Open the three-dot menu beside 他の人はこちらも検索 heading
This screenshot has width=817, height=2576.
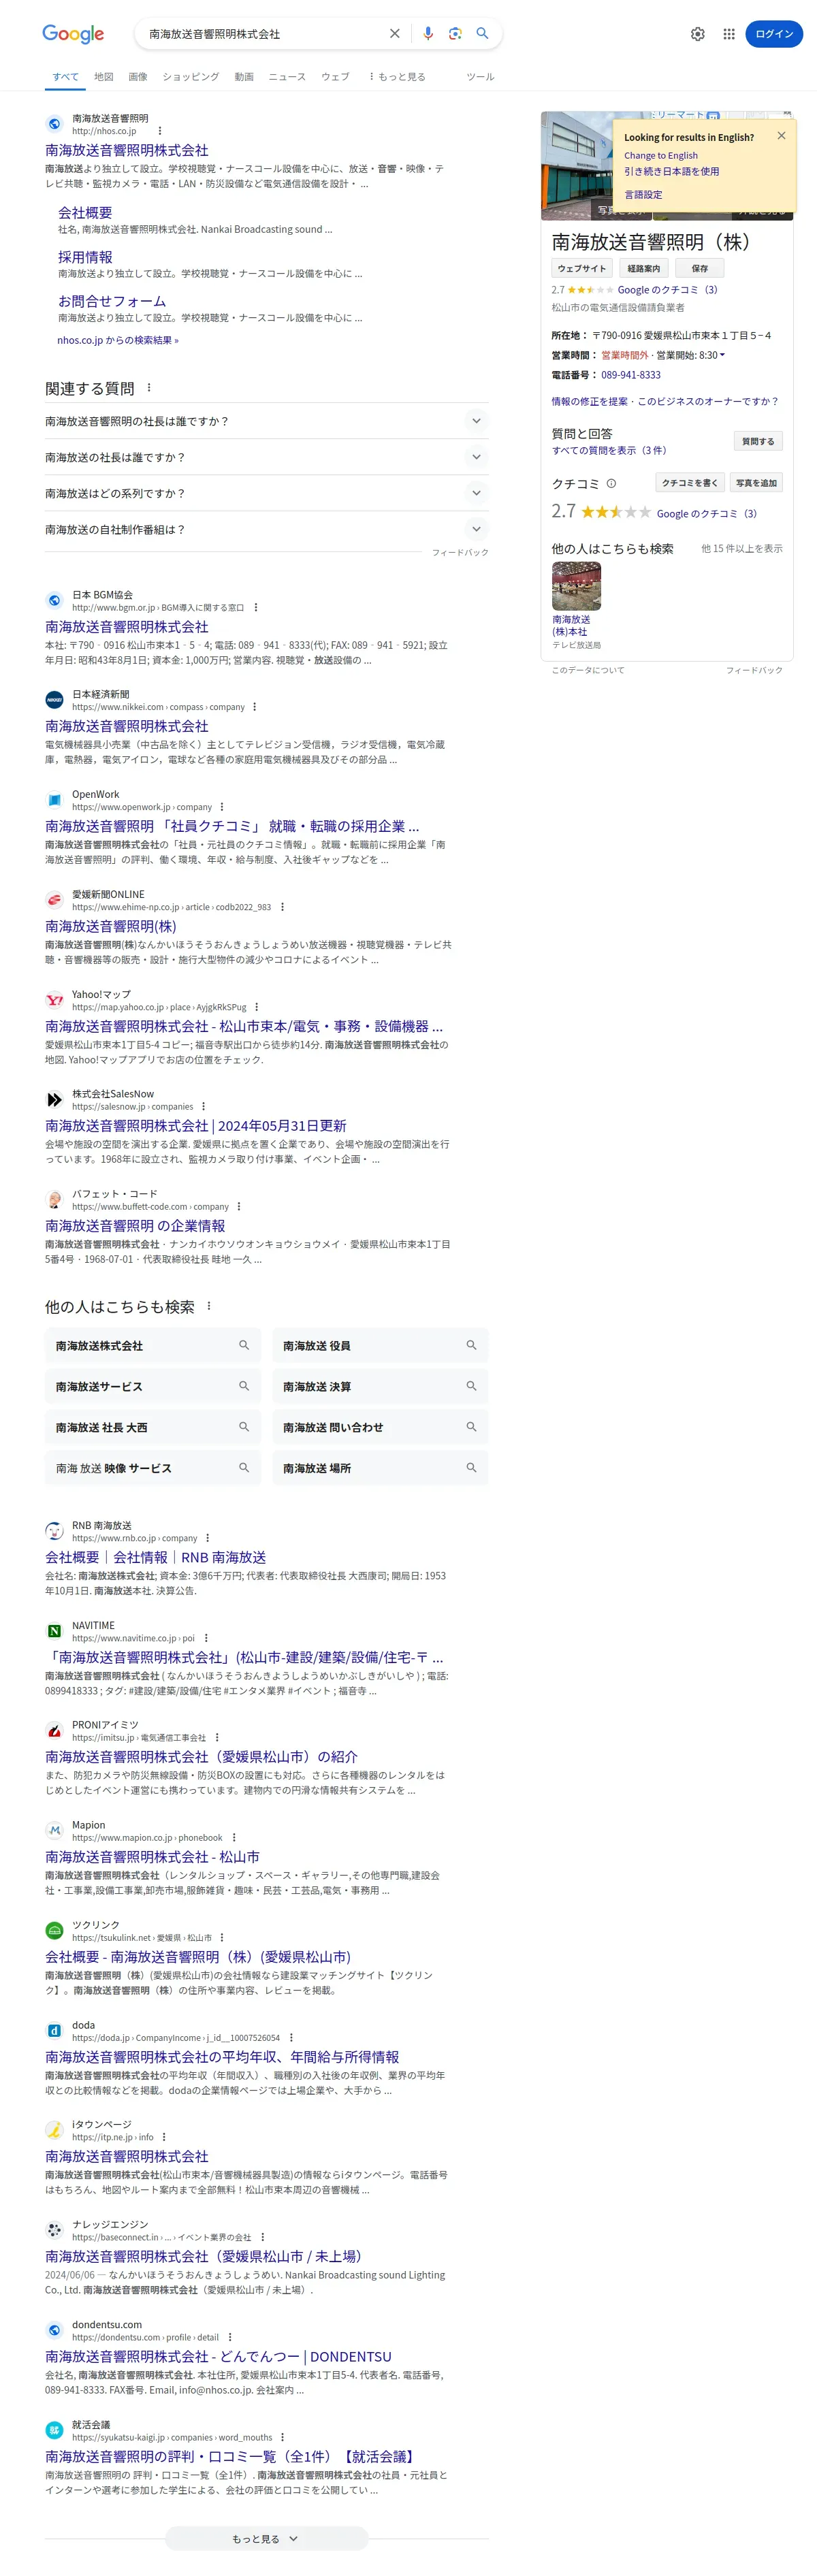(x=209, y=1306)
